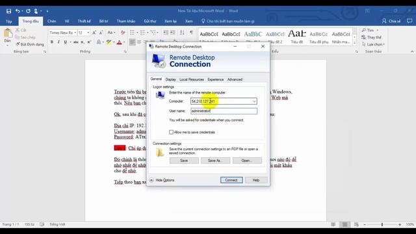The height and width of the screenshot is (234, 416).
Task: Save the Word document with the Save icon
Action: pos(8,11)
